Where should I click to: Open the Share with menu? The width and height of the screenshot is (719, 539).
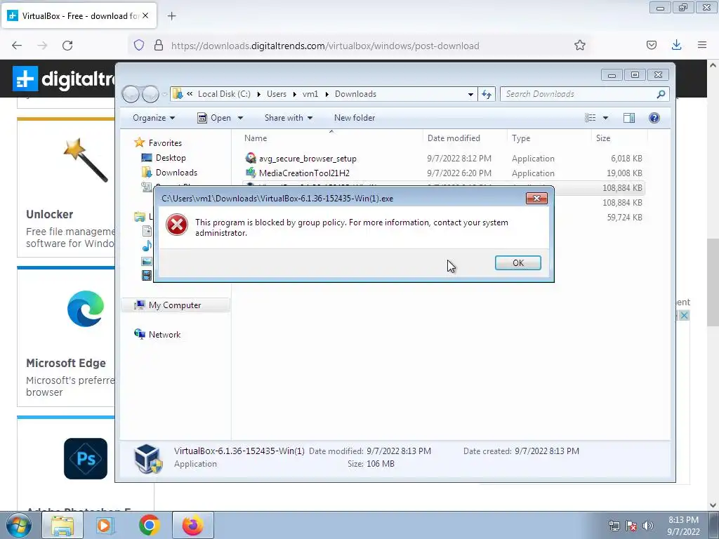click(289, 118)
